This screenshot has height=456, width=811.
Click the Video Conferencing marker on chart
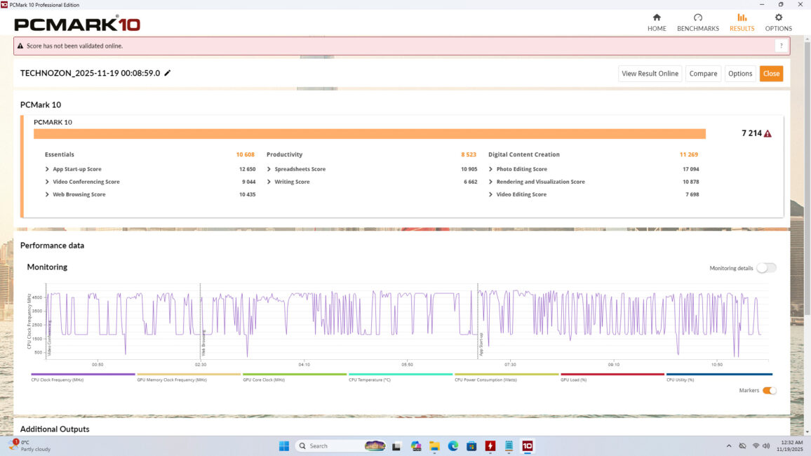pos(49,338)
